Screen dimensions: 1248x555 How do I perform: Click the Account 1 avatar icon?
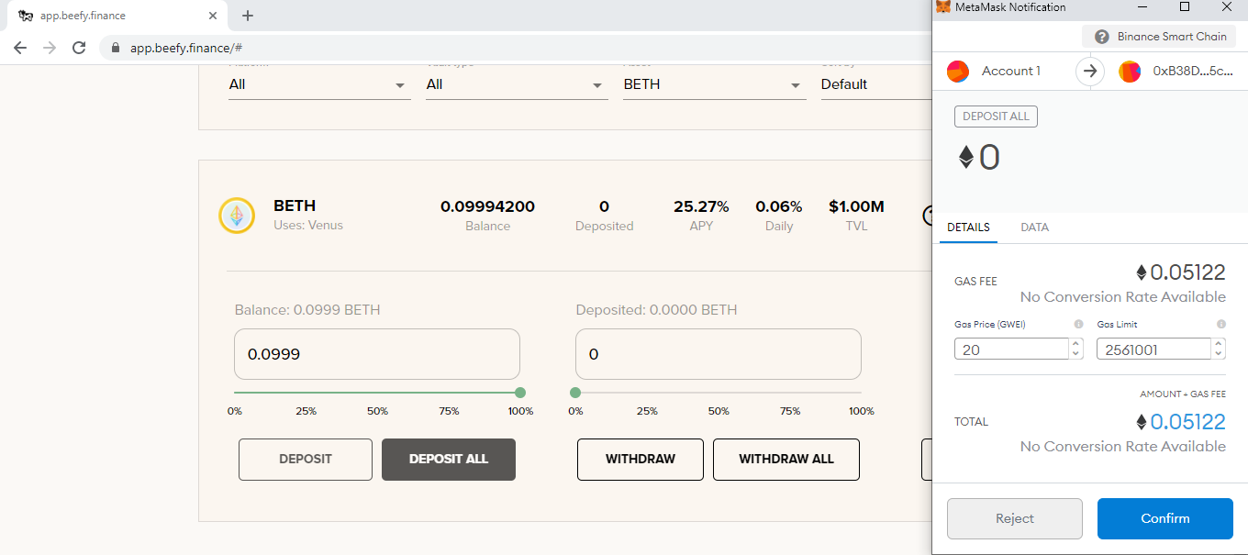coord(958,71)
